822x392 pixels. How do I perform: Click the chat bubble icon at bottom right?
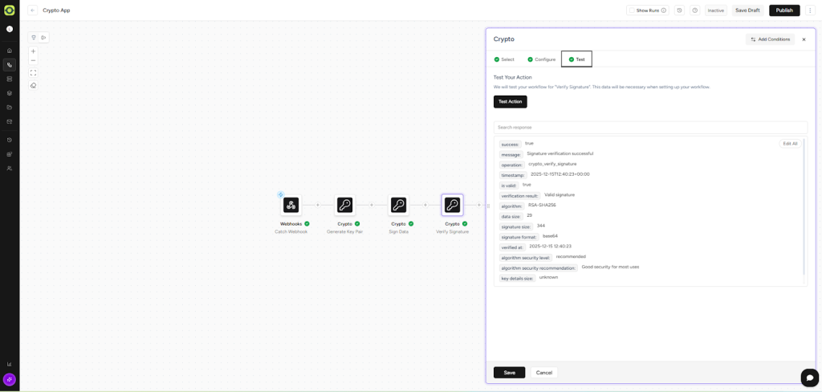pos(809,378)
